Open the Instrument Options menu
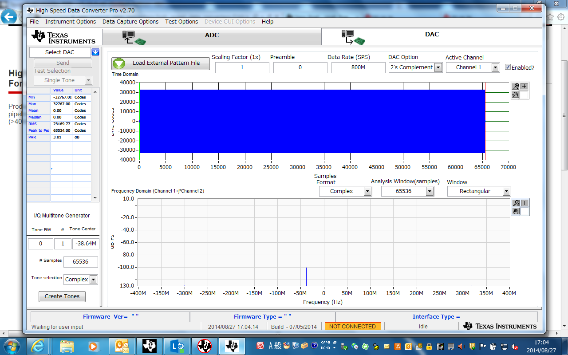 coord(71,21)
